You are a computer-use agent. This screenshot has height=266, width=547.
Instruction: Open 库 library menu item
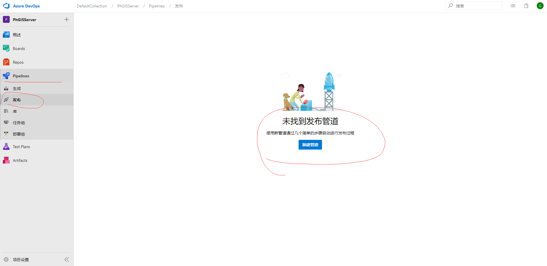[x=15, y=111]
